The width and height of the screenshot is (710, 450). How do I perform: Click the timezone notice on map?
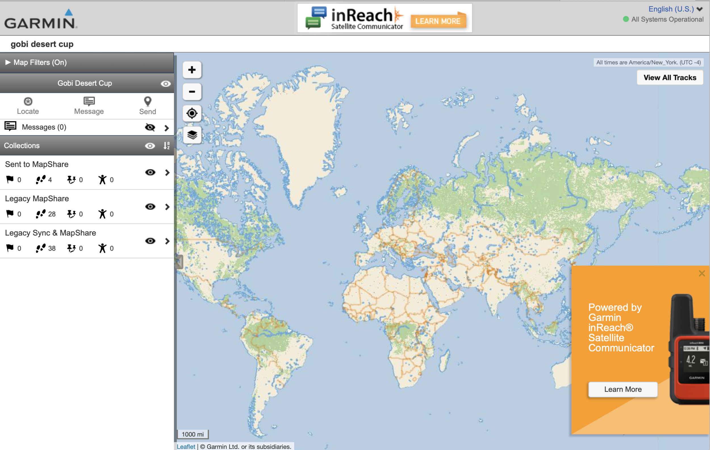tap(648, 62)
